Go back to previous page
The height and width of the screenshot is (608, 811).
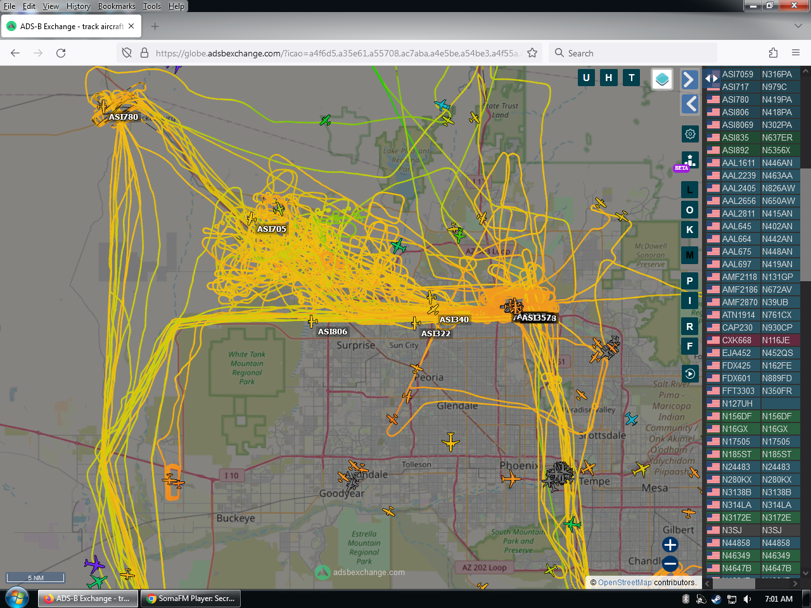15,53
